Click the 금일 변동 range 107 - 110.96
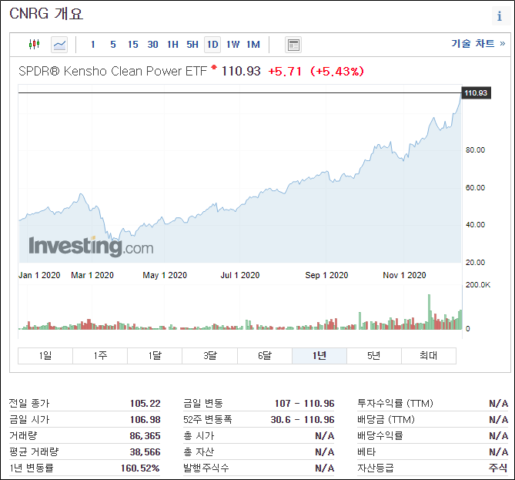Image resolution: width=515 pixels, height=480 pixels. (x=305, y=404)
